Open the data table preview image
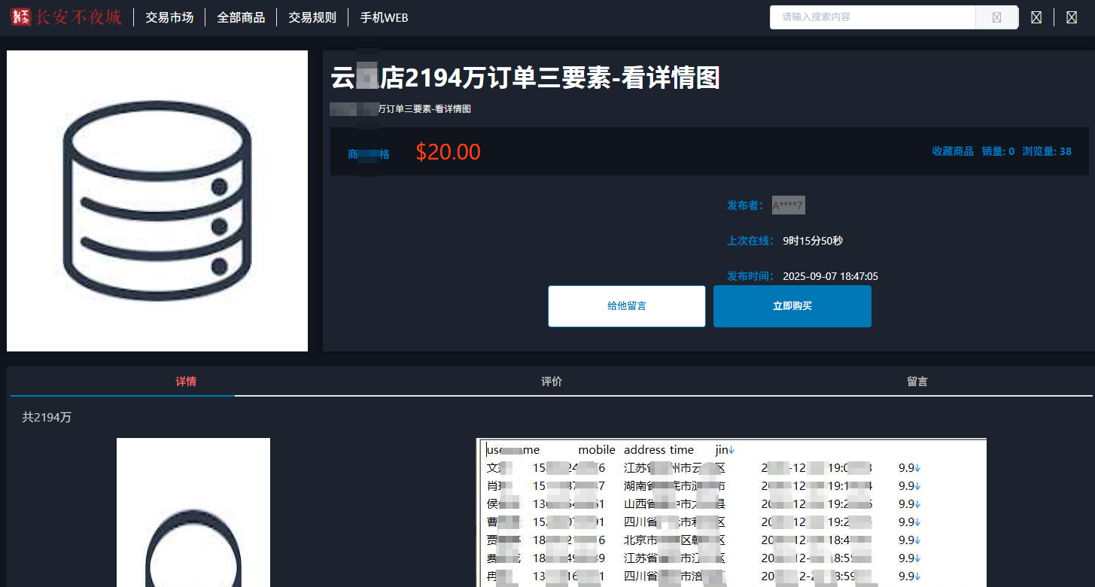 [732, 512]
